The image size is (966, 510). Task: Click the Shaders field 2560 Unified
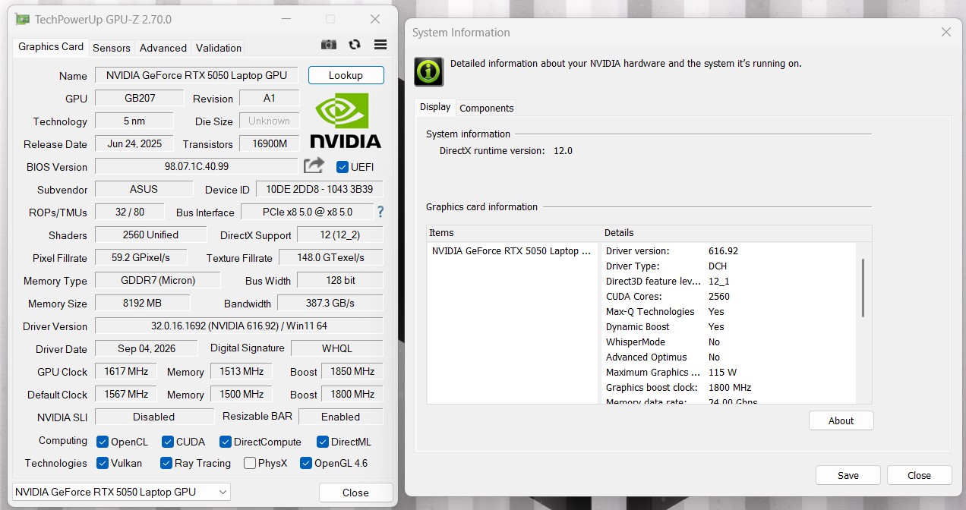(x=150, y=235)
